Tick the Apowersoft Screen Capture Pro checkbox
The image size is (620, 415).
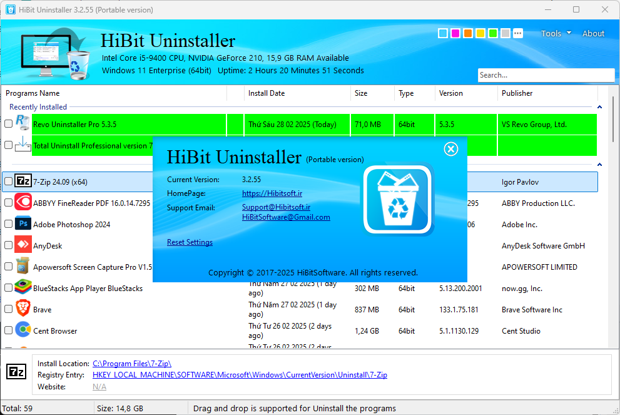[x=8, y=267]
